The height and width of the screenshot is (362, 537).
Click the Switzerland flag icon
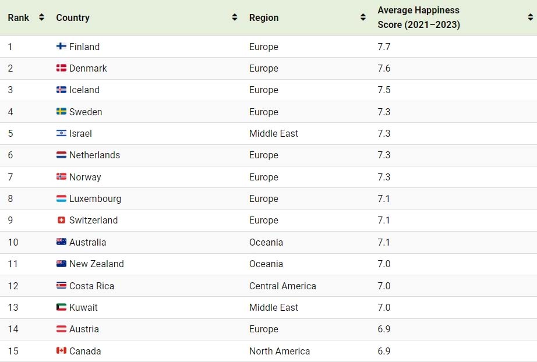click(61, 220)
